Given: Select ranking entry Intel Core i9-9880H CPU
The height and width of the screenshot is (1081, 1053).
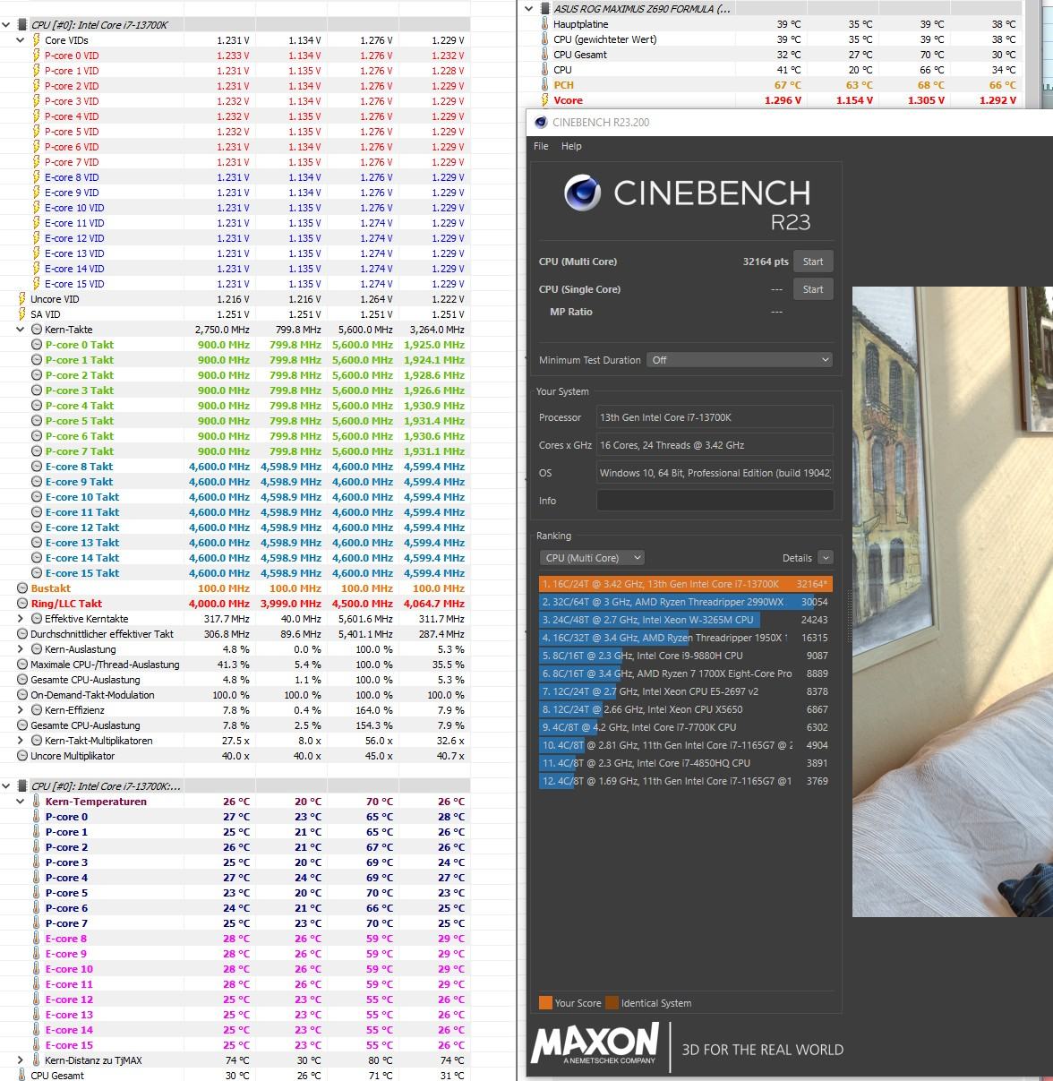Looking at the screenshot, I should [685, 656].
